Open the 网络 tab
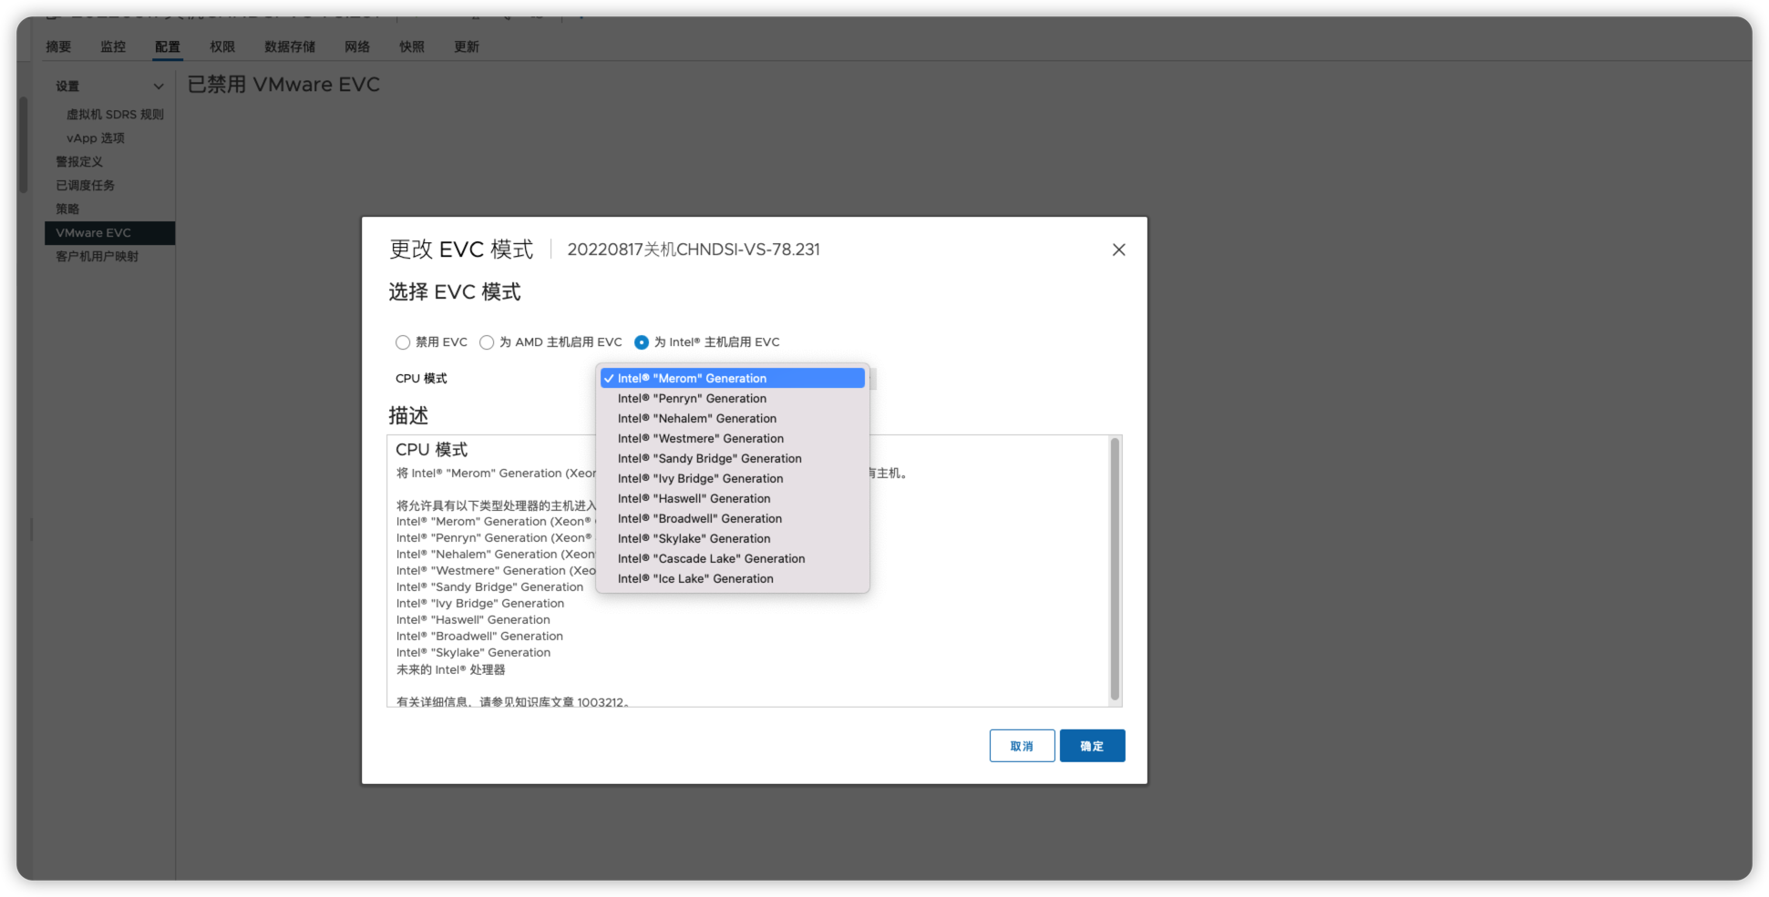The image size is (1769, 897). [x=357, y=46]
